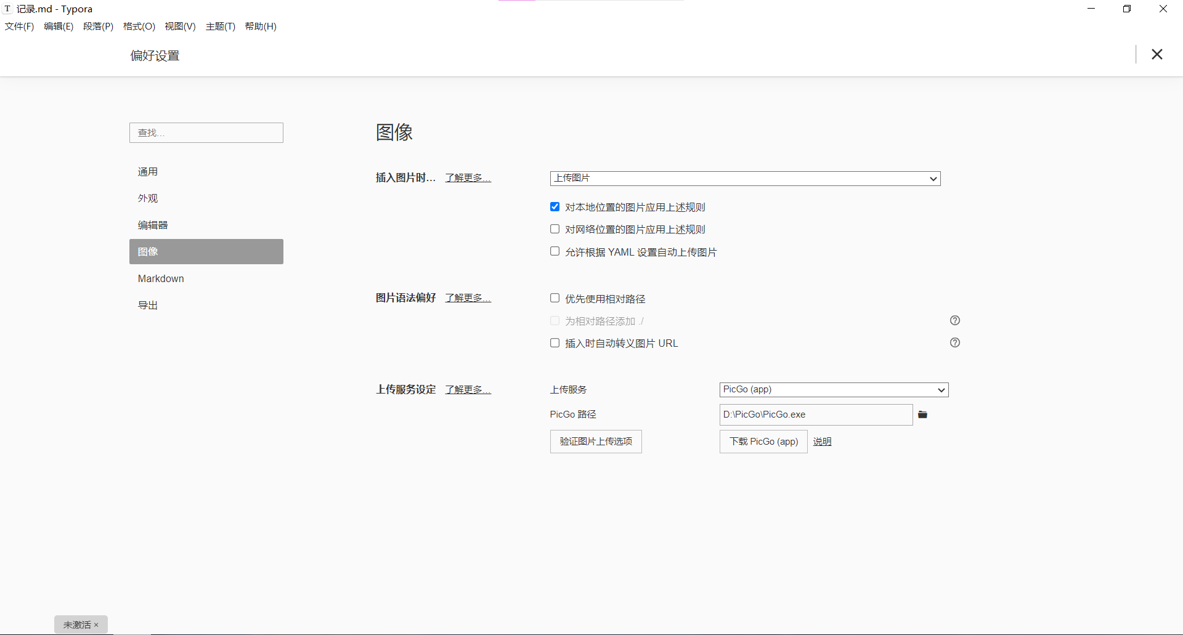Open folder browser beside the PicGo path field
This screenshot has width=1183, height=635.
click(x=922, y=415)
